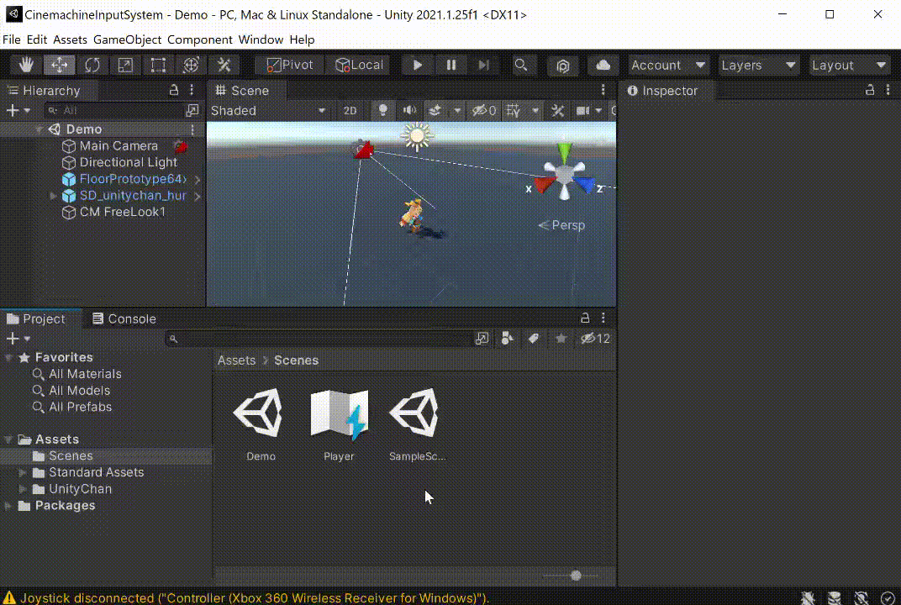
Task: Toggle hidden objects visibility in Scene
Action: (484, 110)
